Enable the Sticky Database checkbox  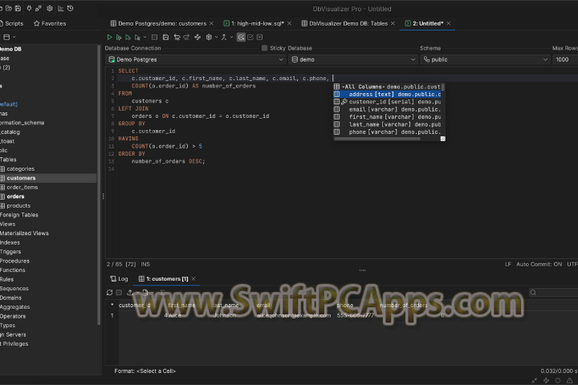265,48
